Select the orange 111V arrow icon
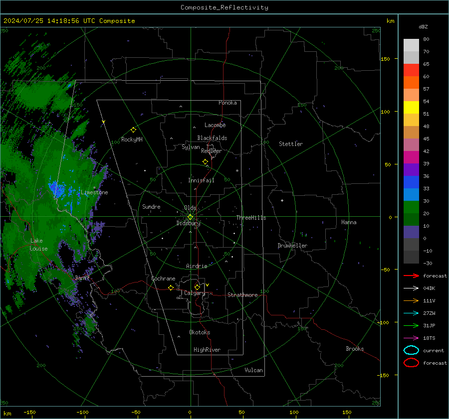This screenshot has width=449, height=419. click(x=411, y=300)
